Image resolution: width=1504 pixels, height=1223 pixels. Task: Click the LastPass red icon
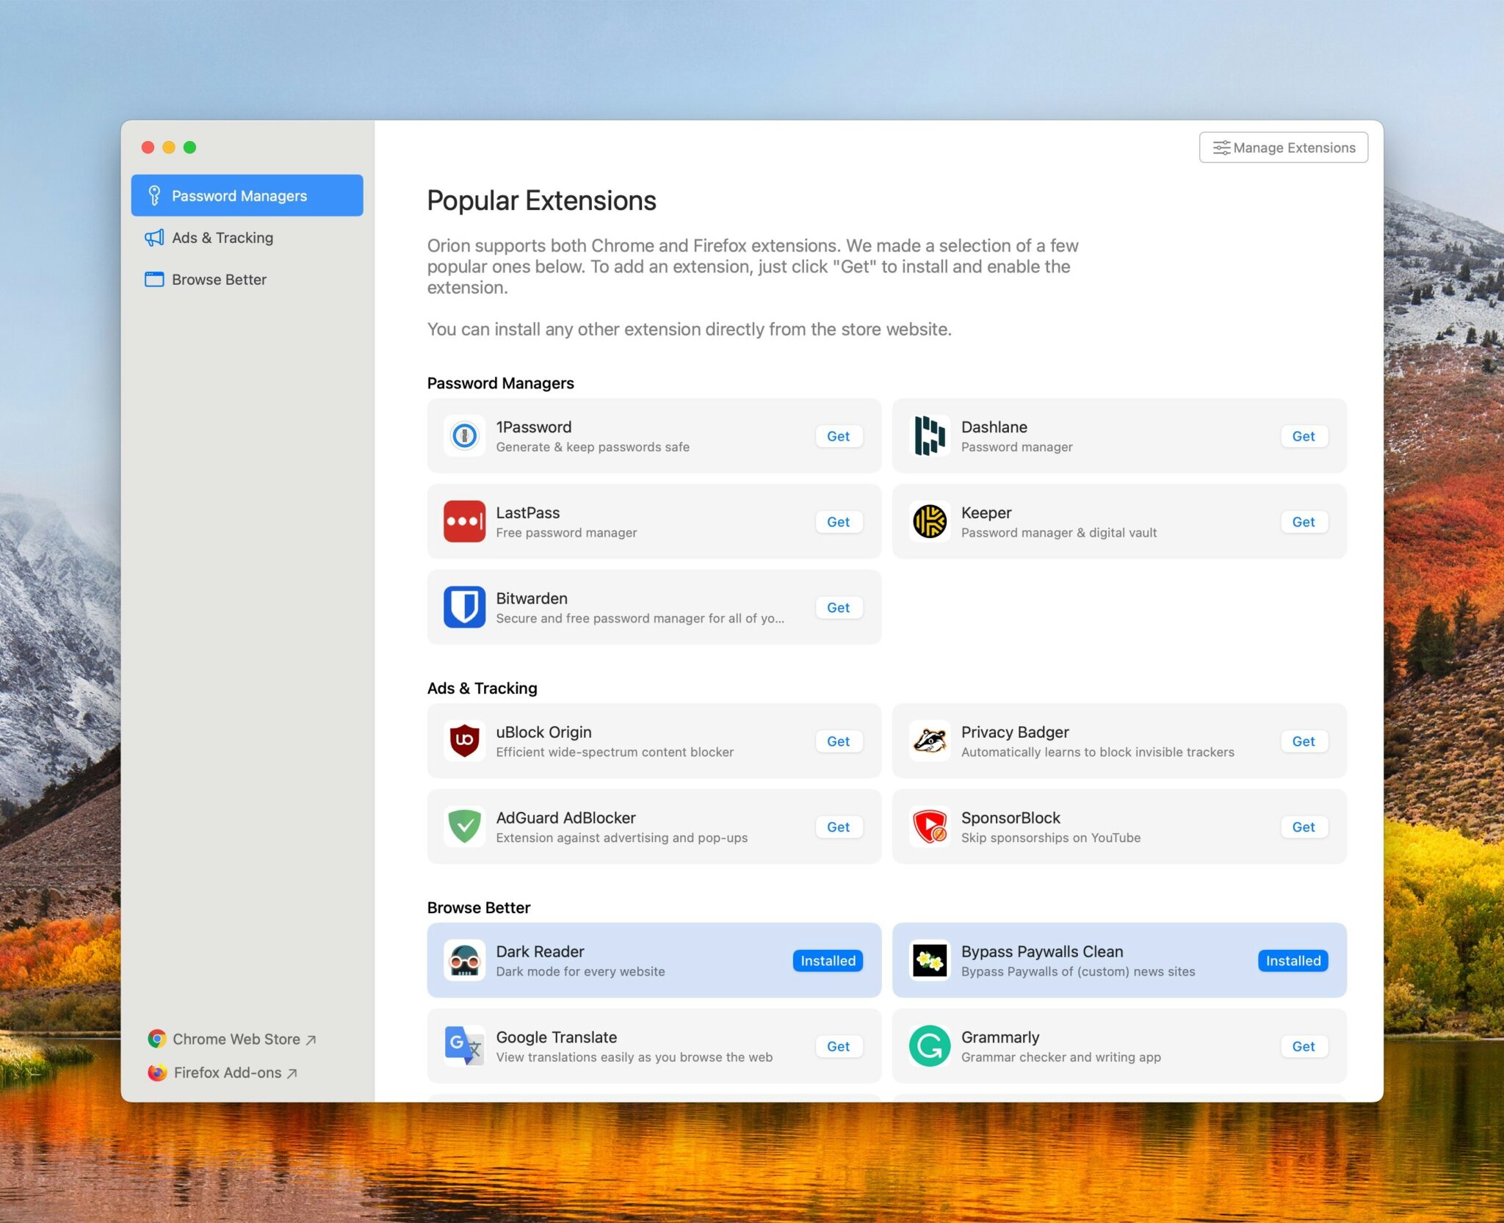pyautogui.click(x=464, y=521)
